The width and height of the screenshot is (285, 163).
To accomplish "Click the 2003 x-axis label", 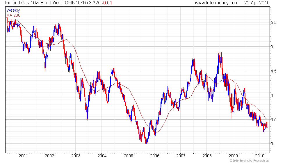I will pos(76,156).
